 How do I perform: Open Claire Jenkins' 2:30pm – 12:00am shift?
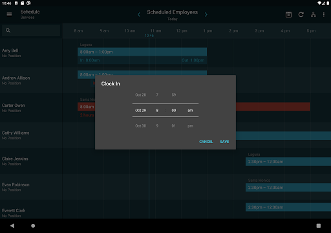(x=288, y=162)
